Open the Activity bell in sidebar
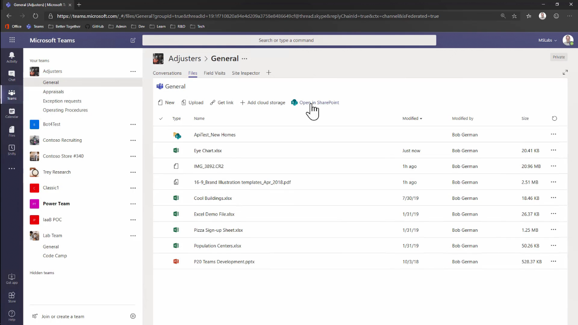 tap(12, 57)
